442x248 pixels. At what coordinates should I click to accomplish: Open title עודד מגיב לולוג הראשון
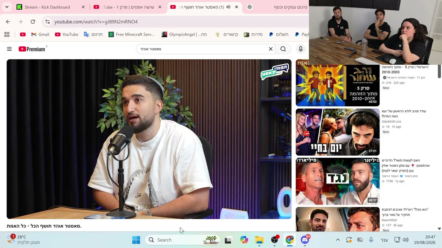[x=404, y=114]
